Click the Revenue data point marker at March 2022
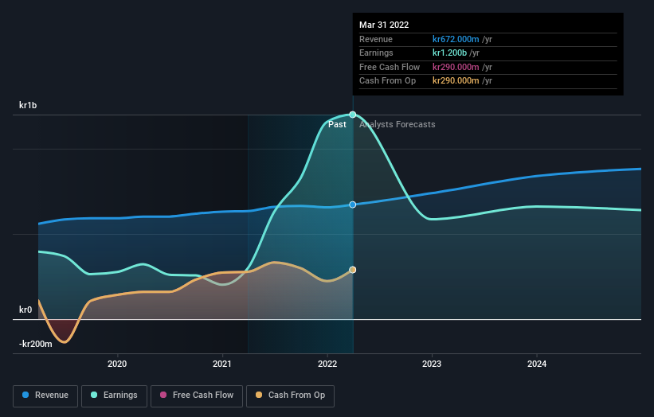This screenshot has height=417, width=654. pyautogui.click(x=352, y=205)
